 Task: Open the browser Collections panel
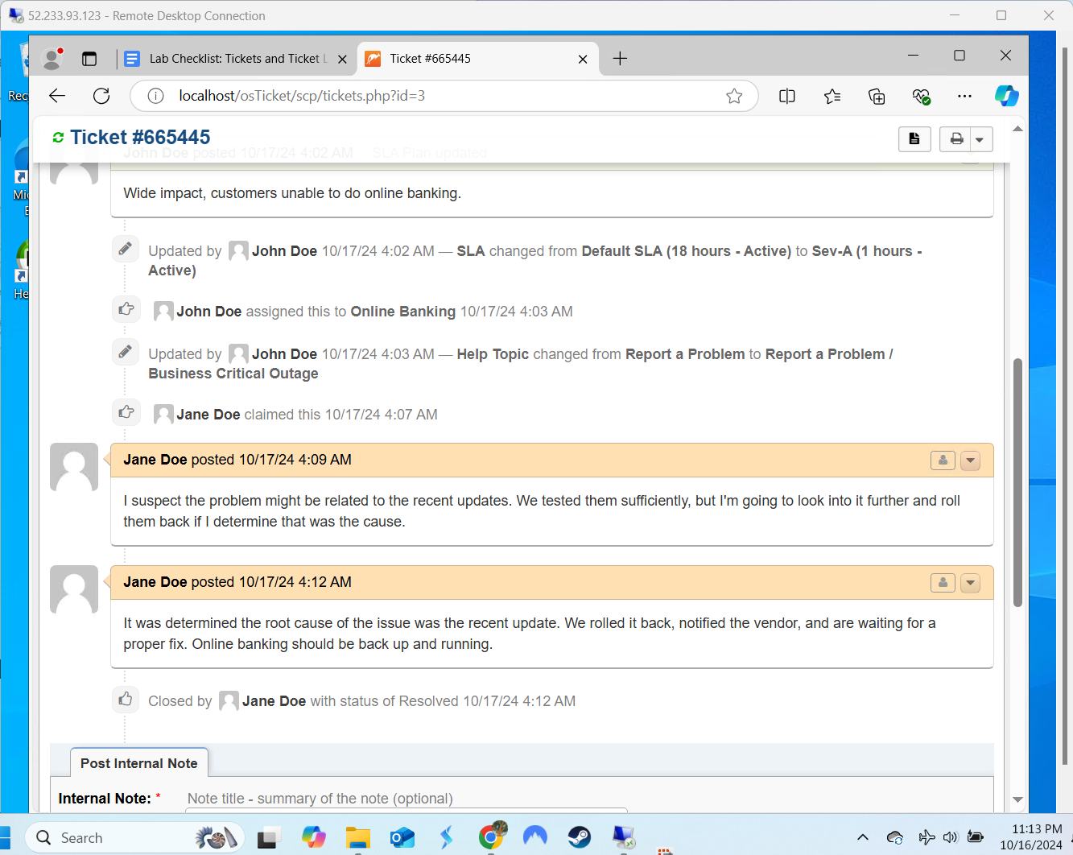coord(877,97)
